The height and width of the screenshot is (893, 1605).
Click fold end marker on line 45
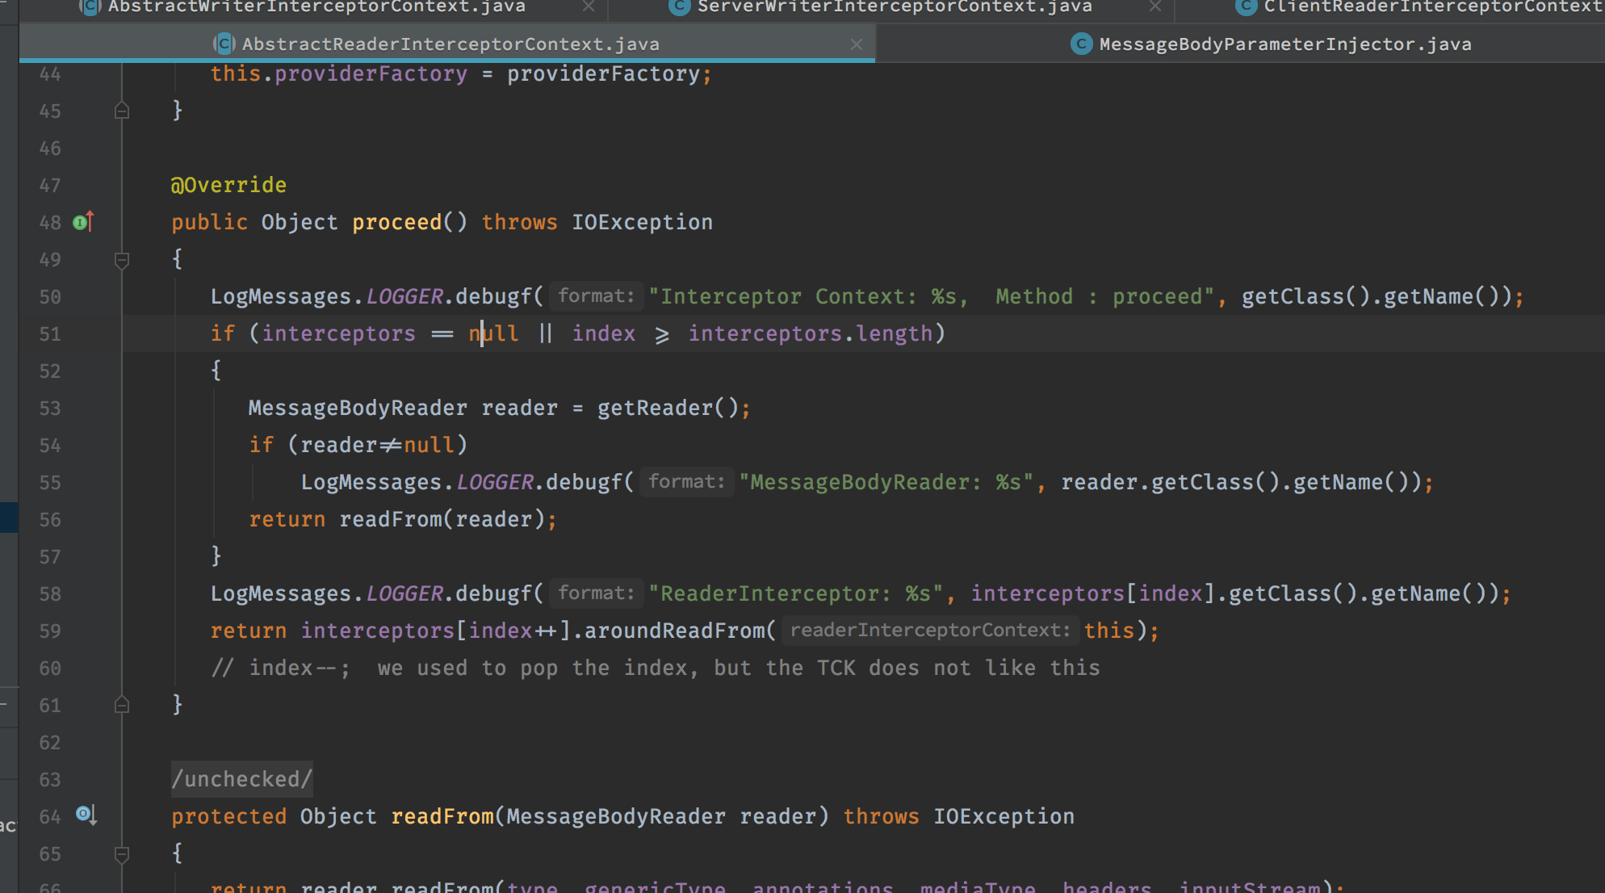[x=122, y=111]
